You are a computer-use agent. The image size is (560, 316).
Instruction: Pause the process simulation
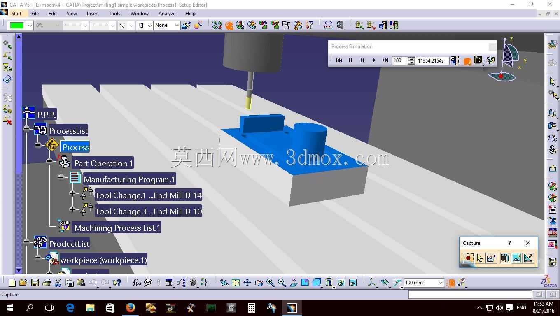coord(351,60)
